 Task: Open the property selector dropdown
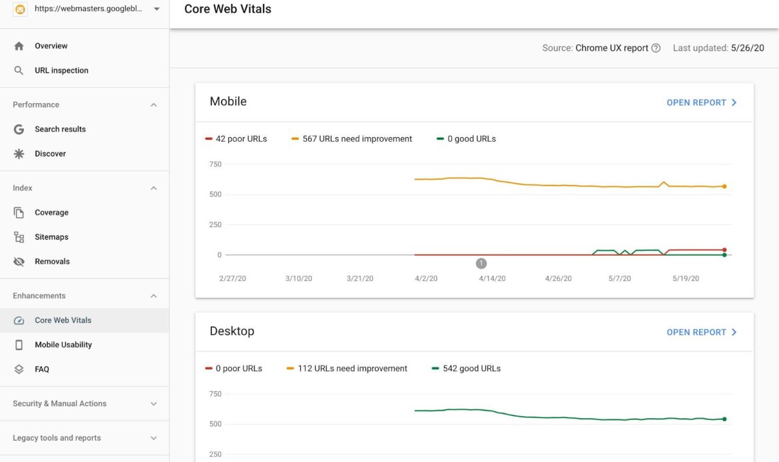click(x=156, y=9)
